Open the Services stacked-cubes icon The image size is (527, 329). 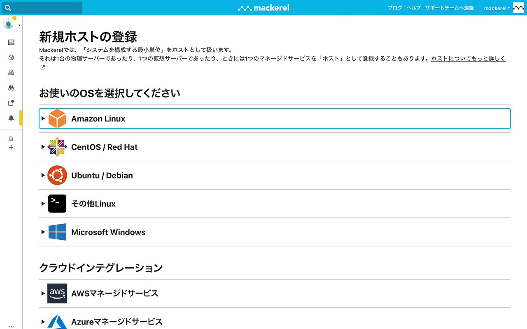11,72
